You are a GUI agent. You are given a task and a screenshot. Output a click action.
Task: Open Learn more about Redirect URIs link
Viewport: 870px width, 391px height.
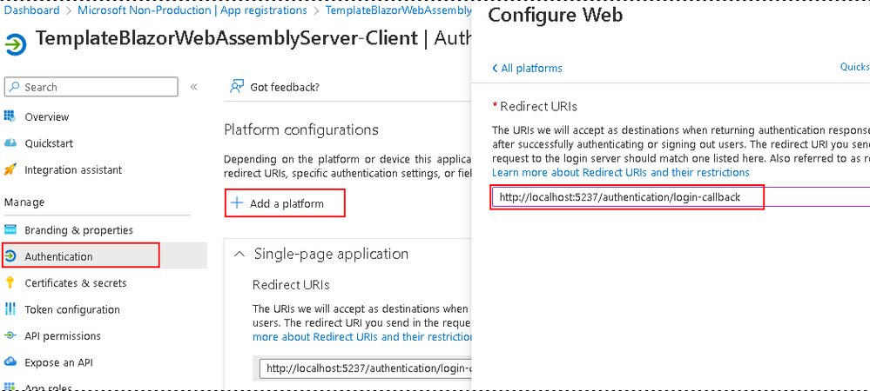(x=621, y=172)
